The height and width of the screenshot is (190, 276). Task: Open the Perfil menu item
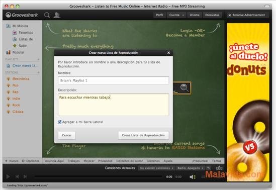(159, 15)
